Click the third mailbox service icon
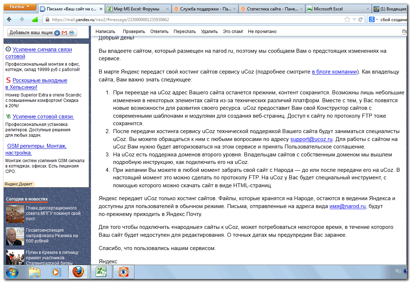 coord(71,33)
